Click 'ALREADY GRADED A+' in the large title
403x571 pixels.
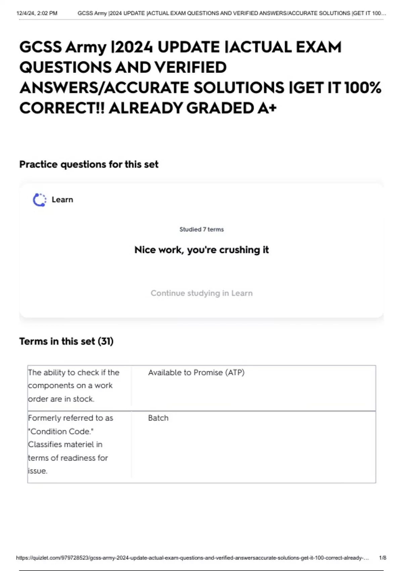(192, 108)
